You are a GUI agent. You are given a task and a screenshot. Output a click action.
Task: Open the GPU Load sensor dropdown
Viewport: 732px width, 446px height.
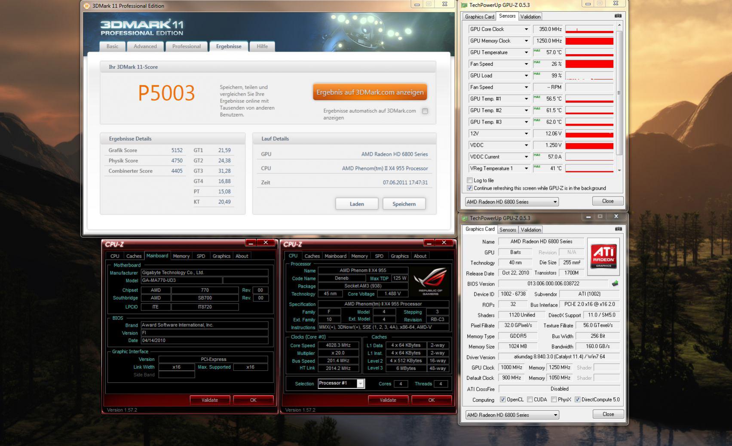click(x=526, y=76)
